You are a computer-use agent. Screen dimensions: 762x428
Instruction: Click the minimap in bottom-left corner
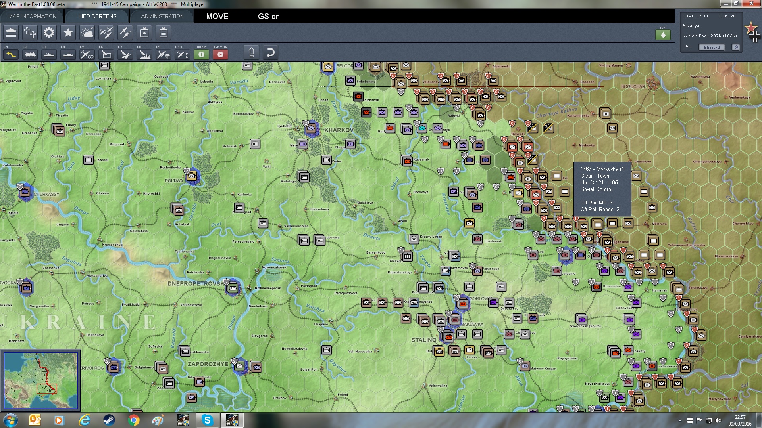40,380
